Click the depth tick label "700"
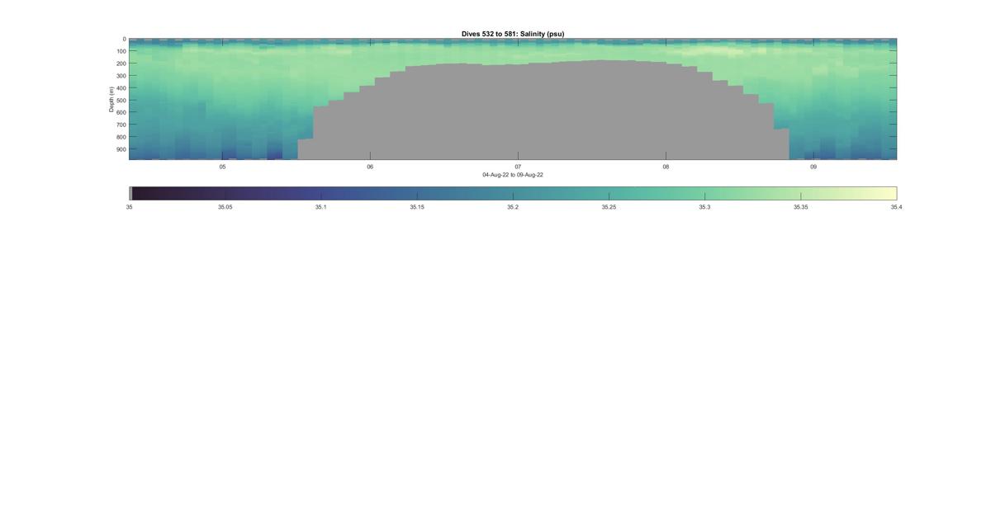 (121, 125)
